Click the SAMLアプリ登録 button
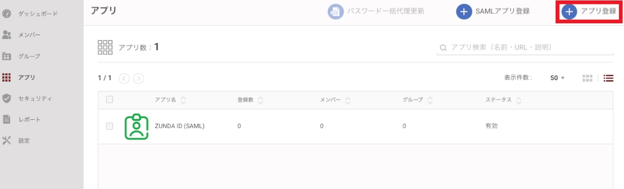624x189 pixels. pyautogui.click(x=493, y=11)
